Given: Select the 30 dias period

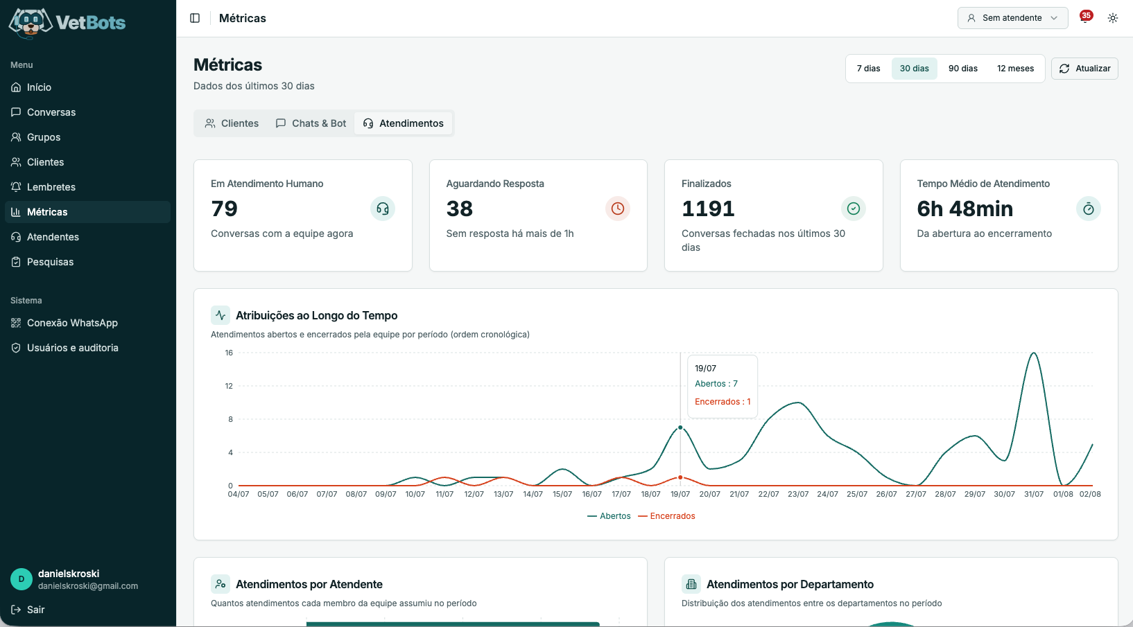Looking at the screenshot, I should 915,69.
